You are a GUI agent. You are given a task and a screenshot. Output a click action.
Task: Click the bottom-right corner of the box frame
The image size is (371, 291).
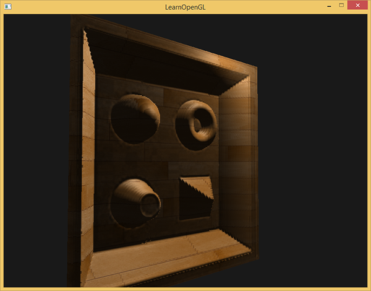pyautogui.click(x=252, y=254)
